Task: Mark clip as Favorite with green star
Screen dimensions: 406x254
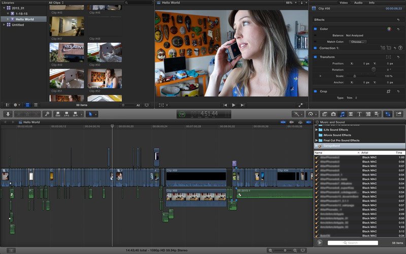Action: [x=19, y=114]
